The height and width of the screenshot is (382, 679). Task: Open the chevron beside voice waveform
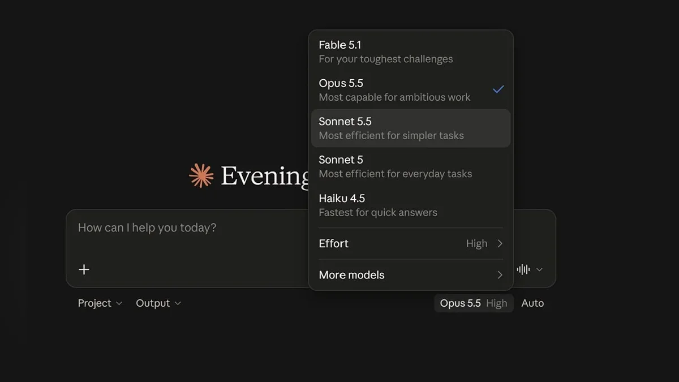tap(539, 269)
